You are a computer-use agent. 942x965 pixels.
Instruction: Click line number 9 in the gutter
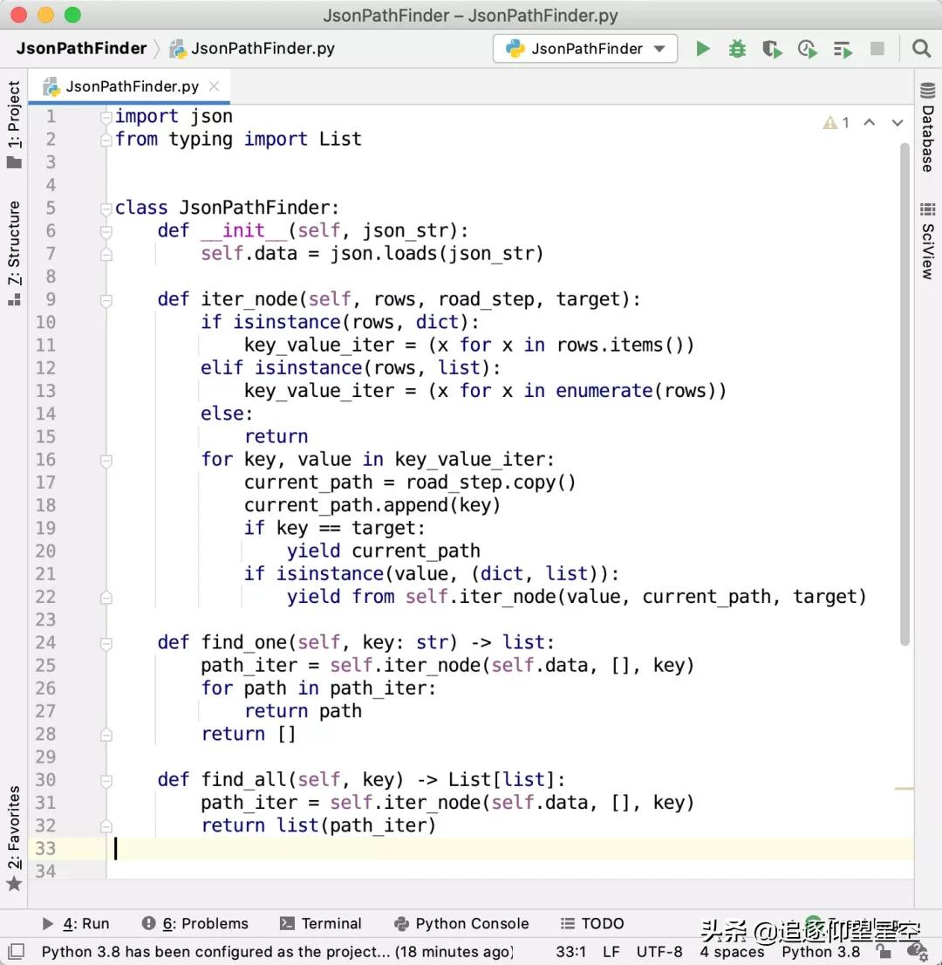[51, 300]
